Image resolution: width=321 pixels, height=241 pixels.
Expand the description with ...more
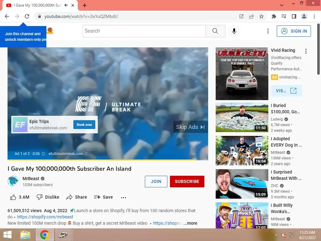pos(190,223)
